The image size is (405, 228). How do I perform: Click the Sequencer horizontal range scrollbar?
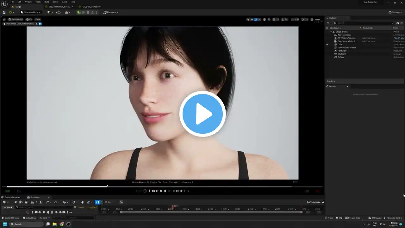click(211, 212)
